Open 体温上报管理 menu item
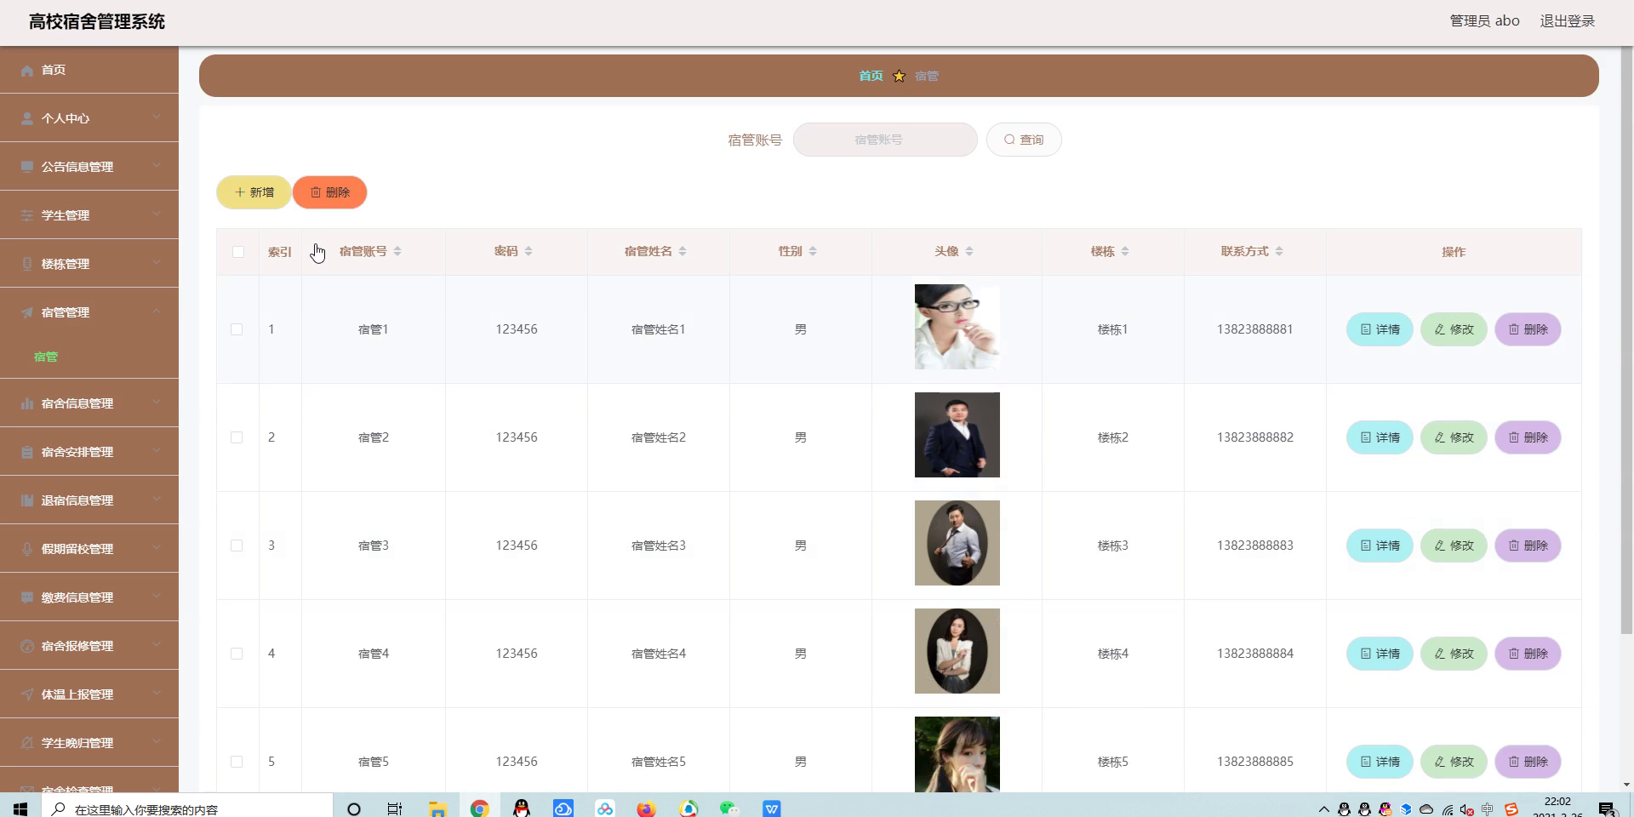1634x817 pixels. [x=89, y=694]
